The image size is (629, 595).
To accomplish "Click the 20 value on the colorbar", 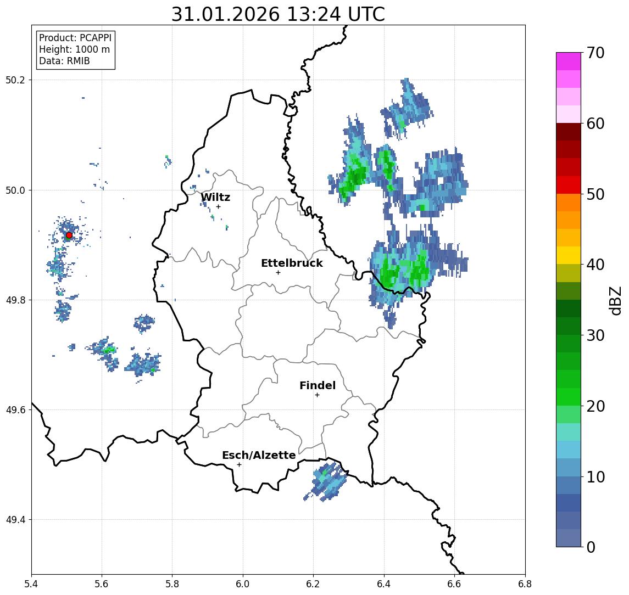I will click(x=595, y=406).
